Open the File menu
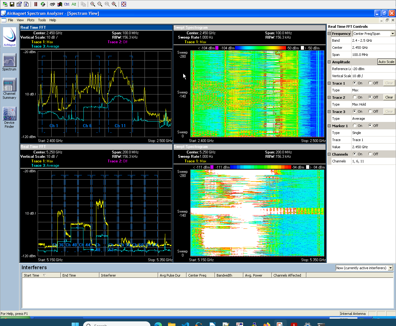The width and height of the screenshot is (396, 326). point(11,20)
